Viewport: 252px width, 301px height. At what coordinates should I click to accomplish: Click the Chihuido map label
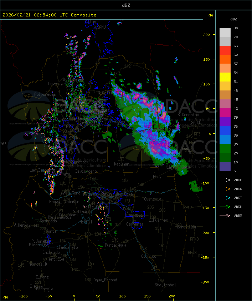coord(51,252)
